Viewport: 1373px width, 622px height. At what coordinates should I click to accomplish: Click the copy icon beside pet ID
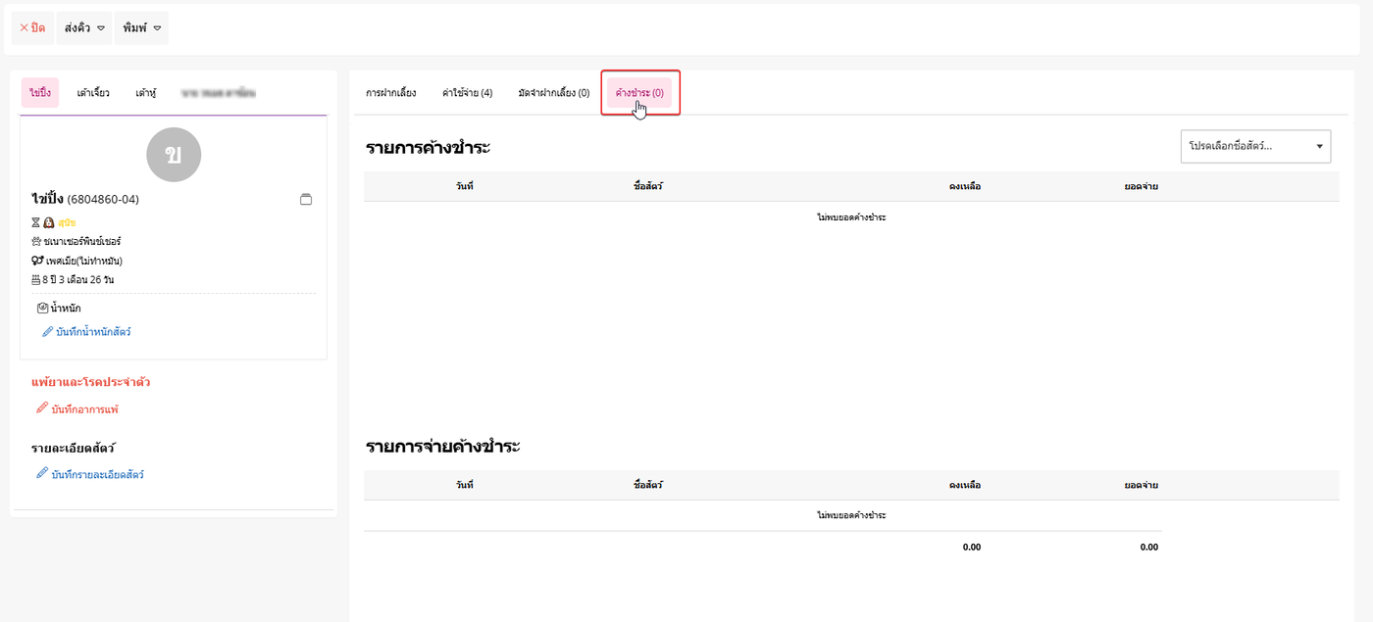point(306,199)
